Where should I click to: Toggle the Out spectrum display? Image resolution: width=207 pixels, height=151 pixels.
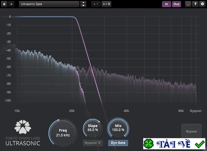177,4
